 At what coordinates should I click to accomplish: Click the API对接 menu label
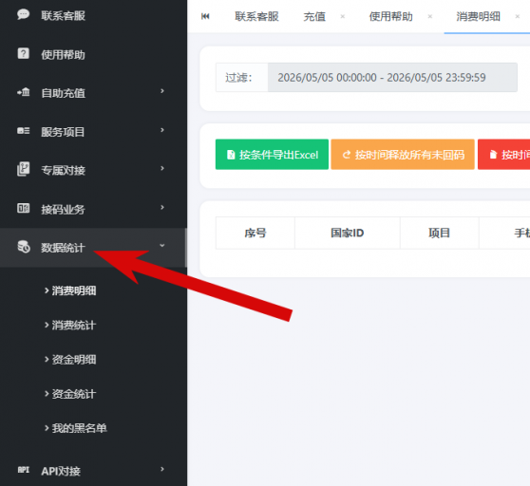click(61, 471)
